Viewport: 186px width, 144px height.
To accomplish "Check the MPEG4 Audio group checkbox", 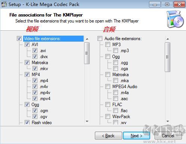I will [108, 87].
